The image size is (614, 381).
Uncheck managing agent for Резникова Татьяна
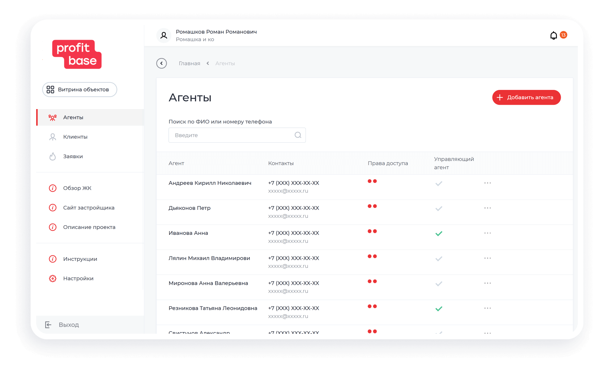(439, 309)
